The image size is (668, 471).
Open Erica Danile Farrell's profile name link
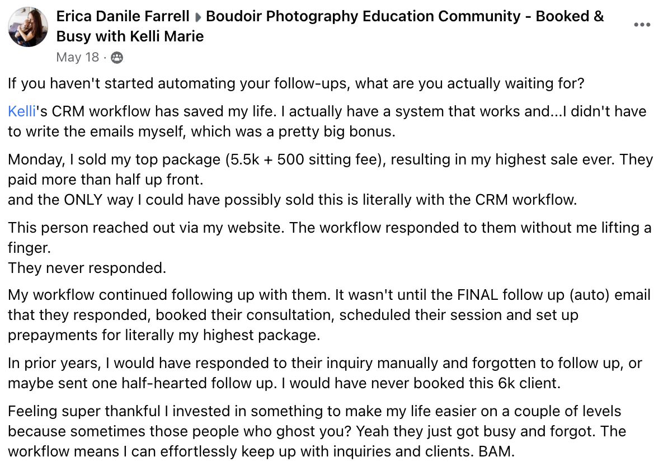click(x=123, y=16)
